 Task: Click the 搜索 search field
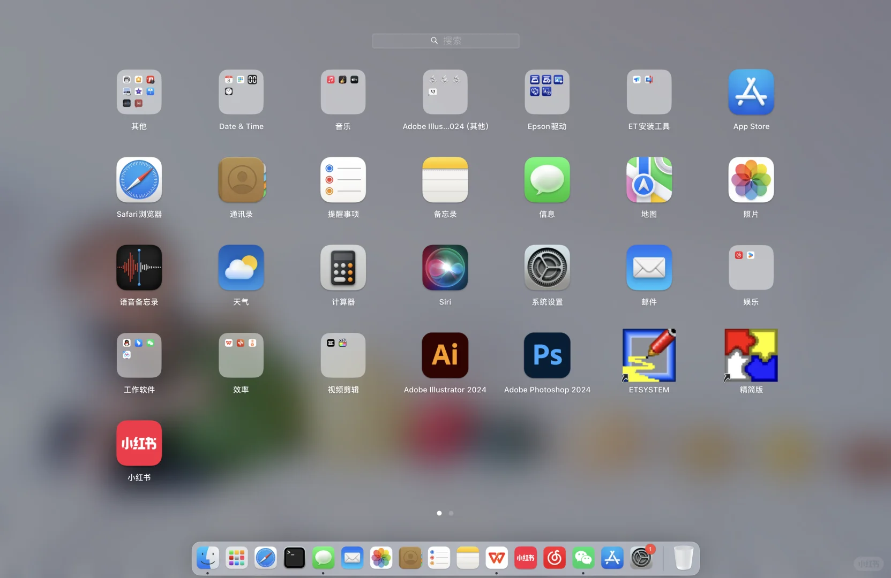click(445, 41)
